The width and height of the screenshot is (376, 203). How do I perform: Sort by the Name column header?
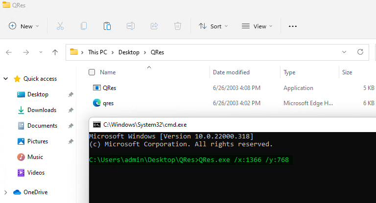tap(108, 72)
